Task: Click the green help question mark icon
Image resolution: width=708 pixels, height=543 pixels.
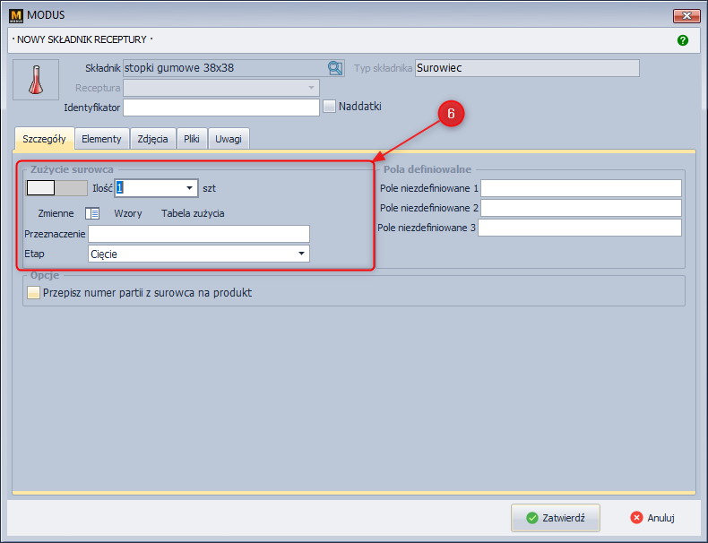Action: [683, 40]
